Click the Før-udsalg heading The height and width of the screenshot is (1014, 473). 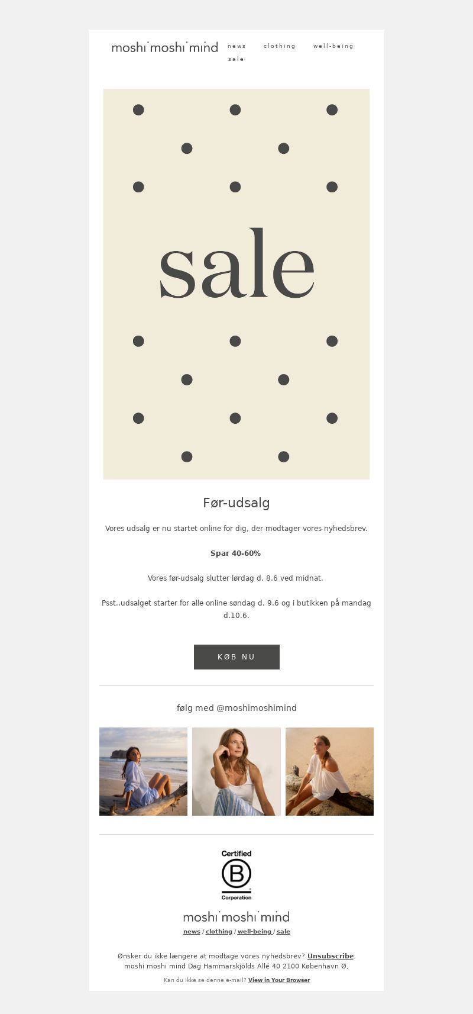point(237,503)
